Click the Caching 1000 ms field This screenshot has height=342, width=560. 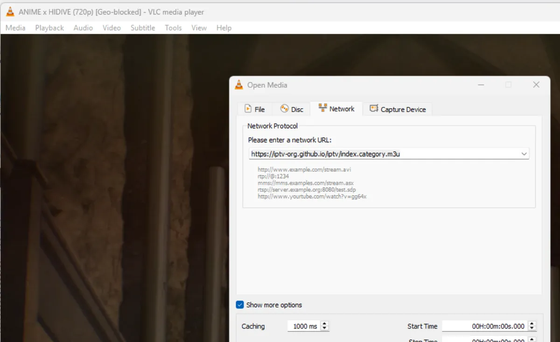pos(304,326)
